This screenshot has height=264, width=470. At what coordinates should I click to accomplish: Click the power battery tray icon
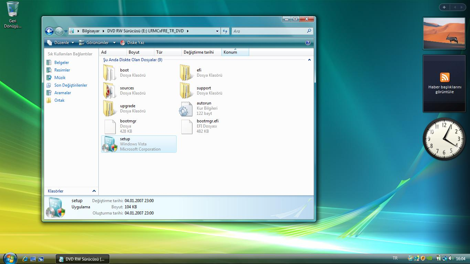point(439,258)
